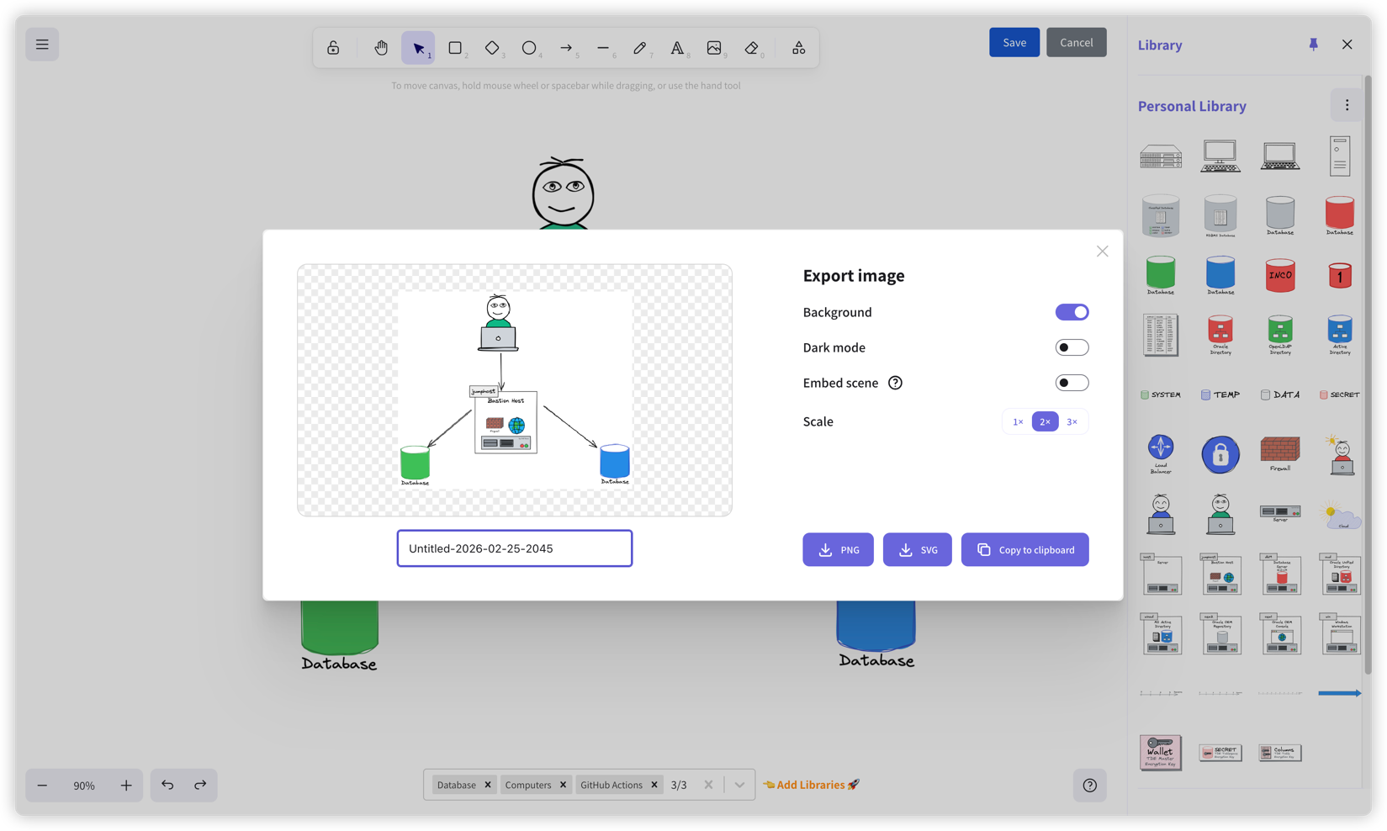The image size is (1387, 831).
Task: Open the hamburger main menu
Action: (x=42, y=44)
